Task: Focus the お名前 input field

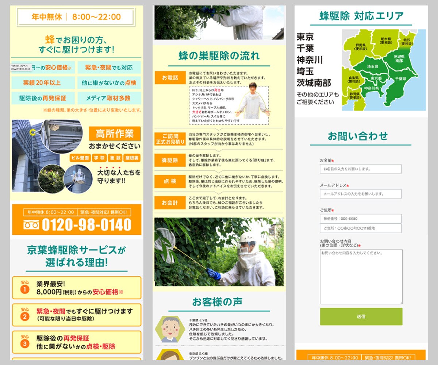Action: 361,169
